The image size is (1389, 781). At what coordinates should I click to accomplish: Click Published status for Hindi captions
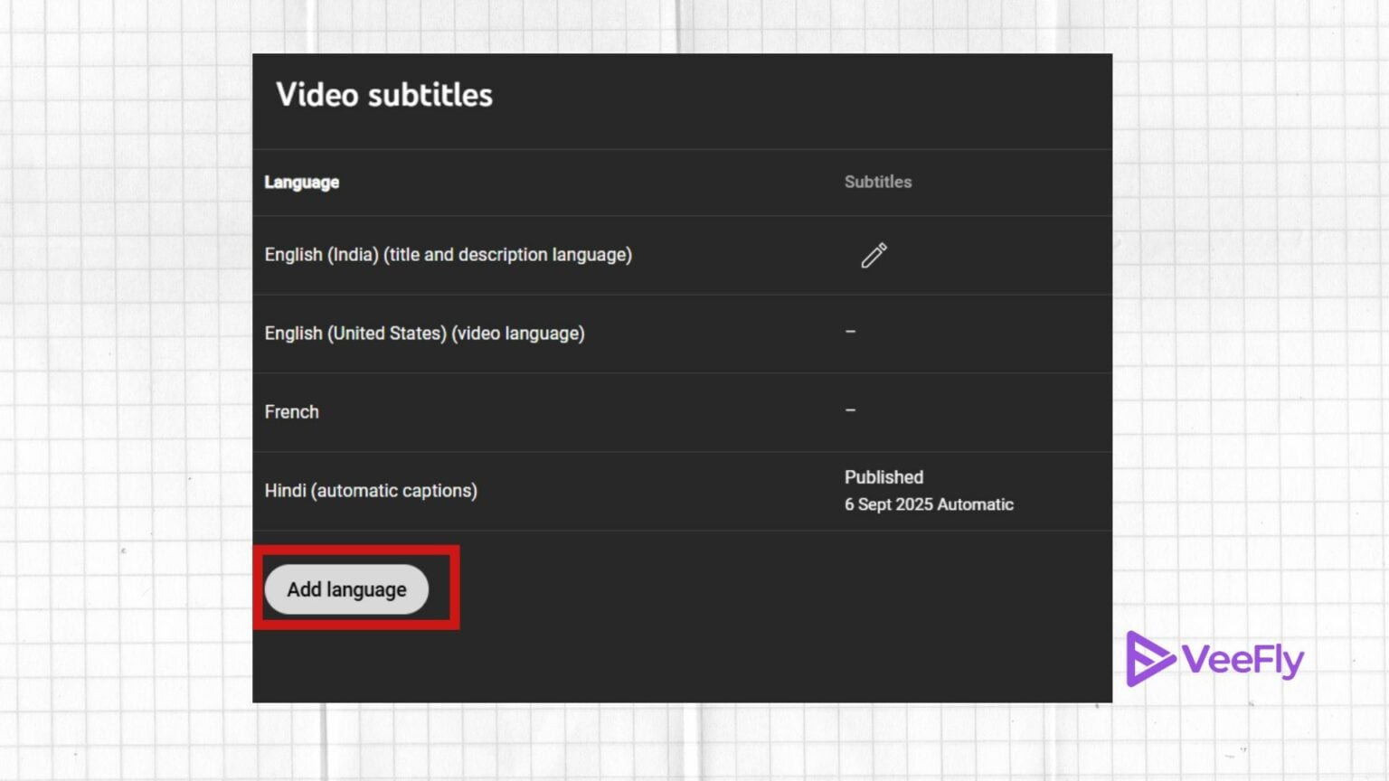coord(883,477)
